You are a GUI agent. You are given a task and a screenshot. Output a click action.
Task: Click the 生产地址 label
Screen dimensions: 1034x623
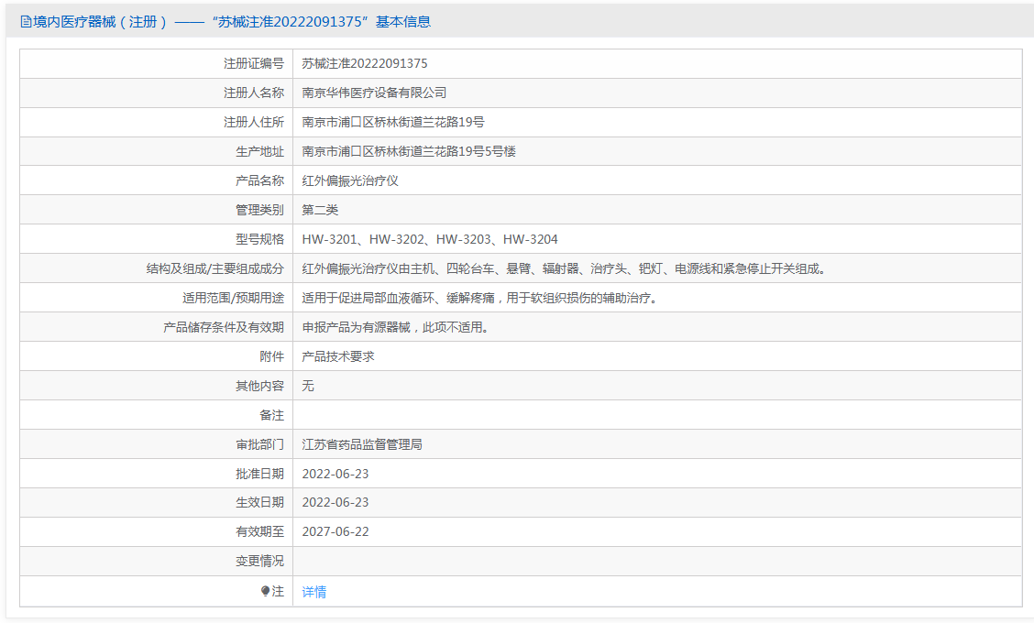(259, 152)
